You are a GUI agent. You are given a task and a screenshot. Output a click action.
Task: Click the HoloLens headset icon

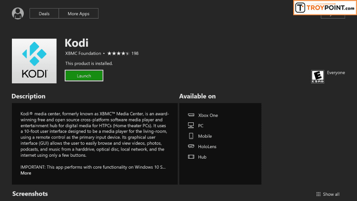pyautogui.click(x=191, y=146)
